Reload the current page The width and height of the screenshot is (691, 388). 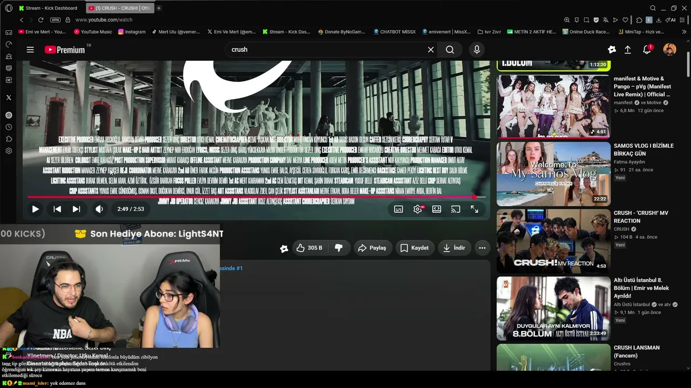click(x=40, y=20)
